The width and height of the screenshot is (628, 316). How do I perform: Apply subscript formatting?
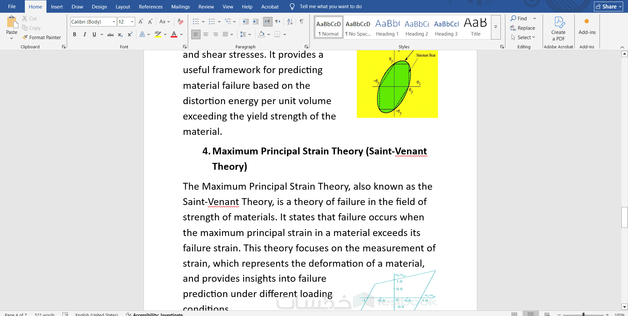pos(120,35)
